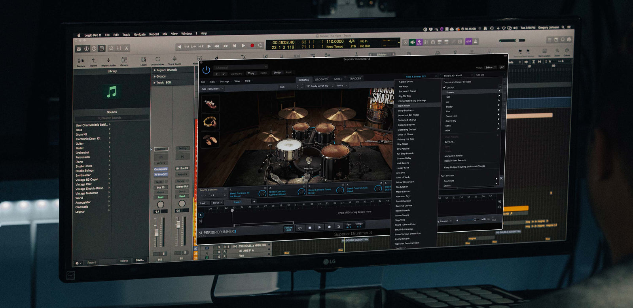Open the Add Instrument dropdown
The width and height of the screenshot is (633, 308).
pyautogui.click(x=212, y=89)
